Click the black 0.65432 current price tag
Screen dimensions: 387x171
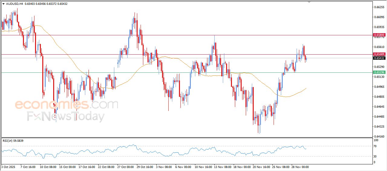point(379,58)
